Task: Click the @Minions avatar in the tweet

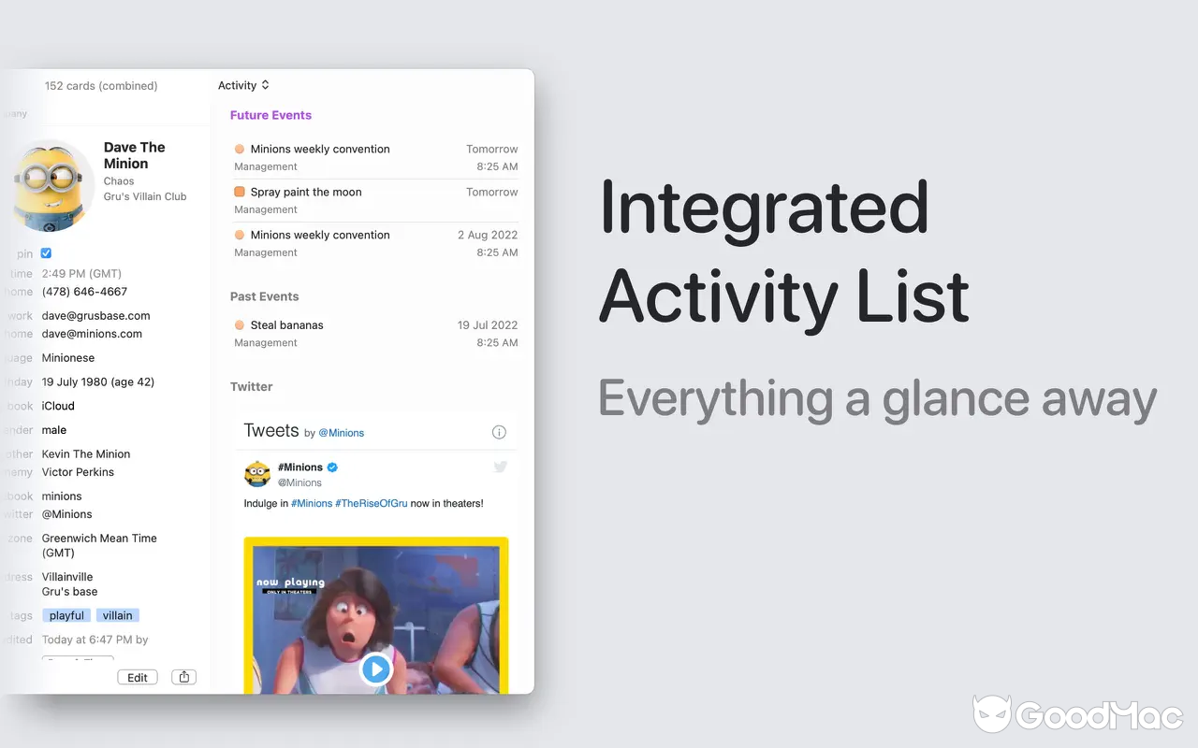Action: [x=257, y=473]
